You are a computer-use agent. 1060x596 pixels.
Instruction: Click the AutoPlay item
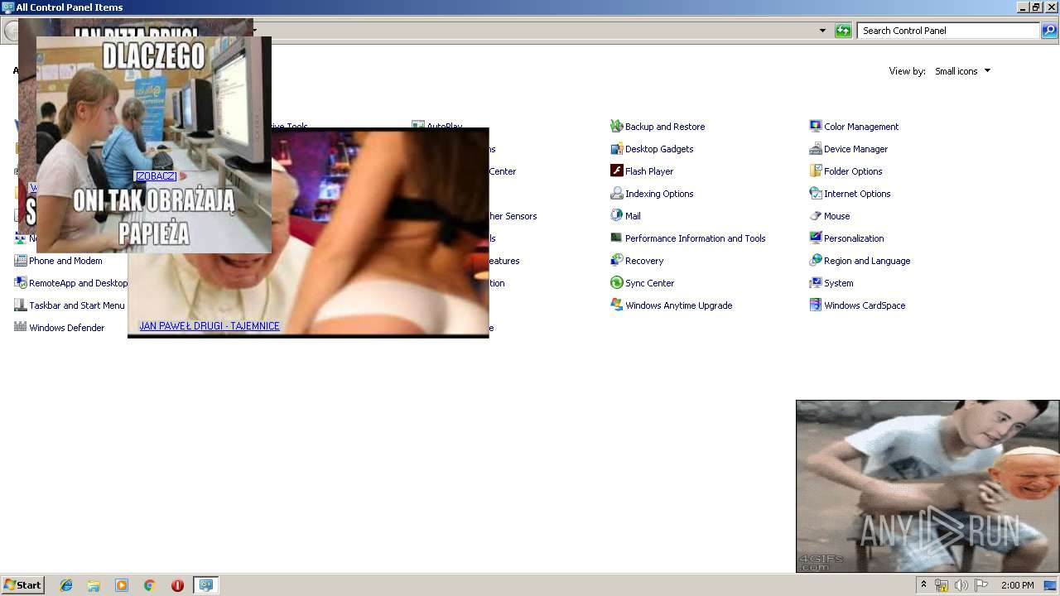click(444, 126)
